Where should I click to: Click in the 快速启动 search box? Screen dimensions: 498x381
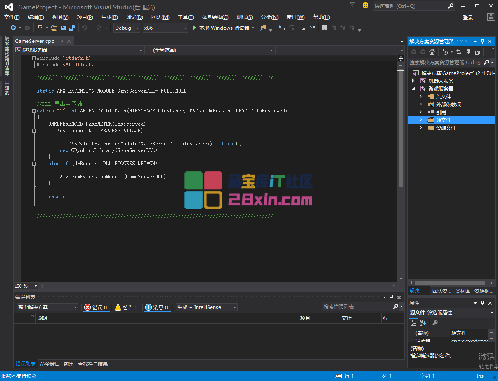(410, 6)
